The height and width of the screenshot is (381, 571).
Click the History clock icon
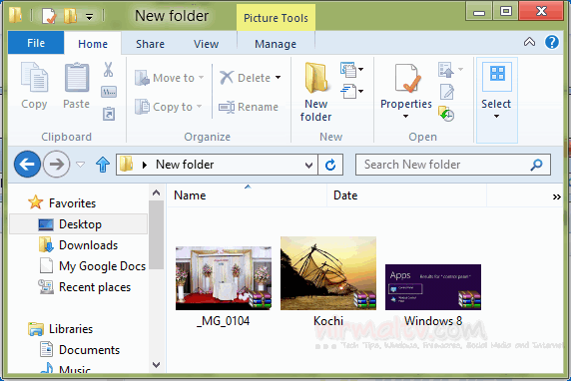pos(446,114)
